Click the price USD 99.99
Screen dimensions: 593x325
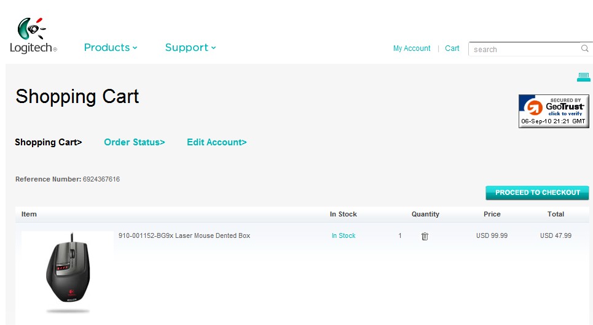pos(492,235)
